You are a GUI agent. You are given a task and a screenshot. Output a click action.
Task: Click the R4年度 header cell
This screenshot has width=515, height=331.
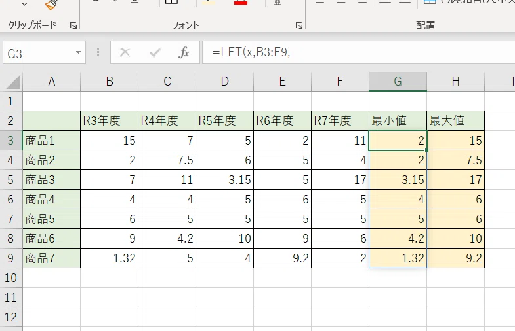click(167, 121)
